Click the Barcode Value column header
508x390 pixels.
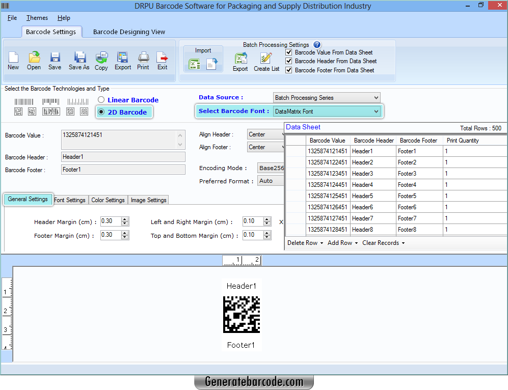tap(327, 141)
